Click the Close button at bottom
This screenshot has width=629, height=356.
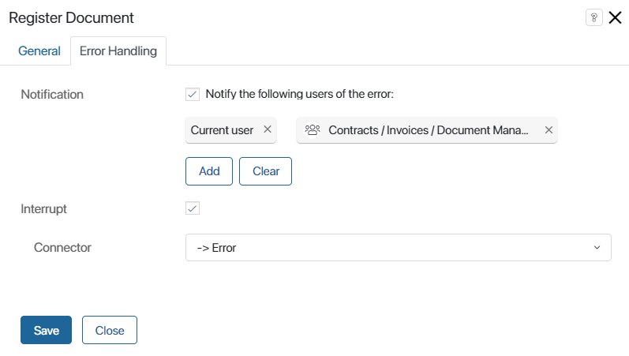point(110,330)
